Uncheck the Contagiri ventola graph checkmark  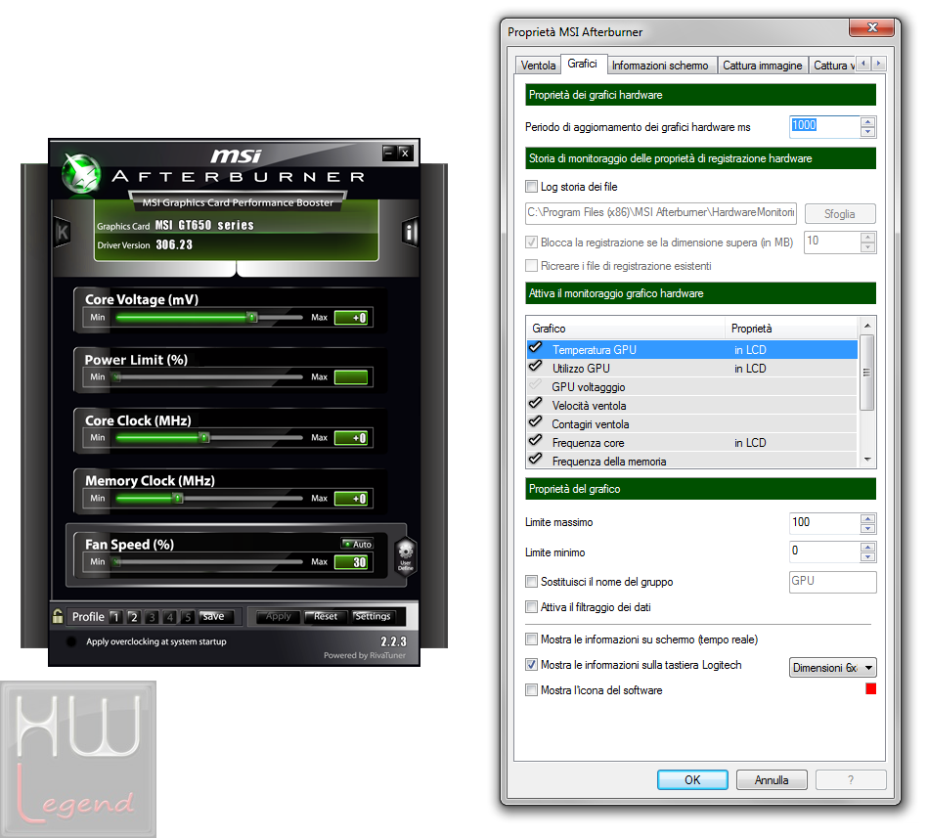point(536,422)
